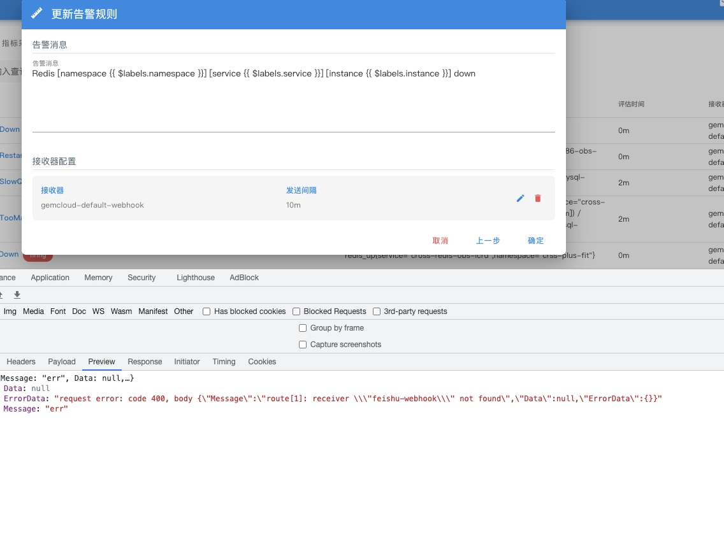724x535 pixels.
Task: Confirm with the 确定 button
Action: click(x=535, y=241)
